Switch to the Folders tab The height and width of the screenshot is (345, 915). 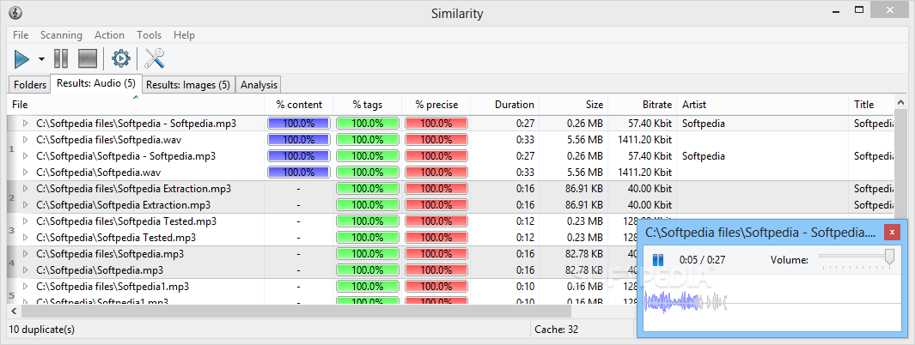coord(30,84)
